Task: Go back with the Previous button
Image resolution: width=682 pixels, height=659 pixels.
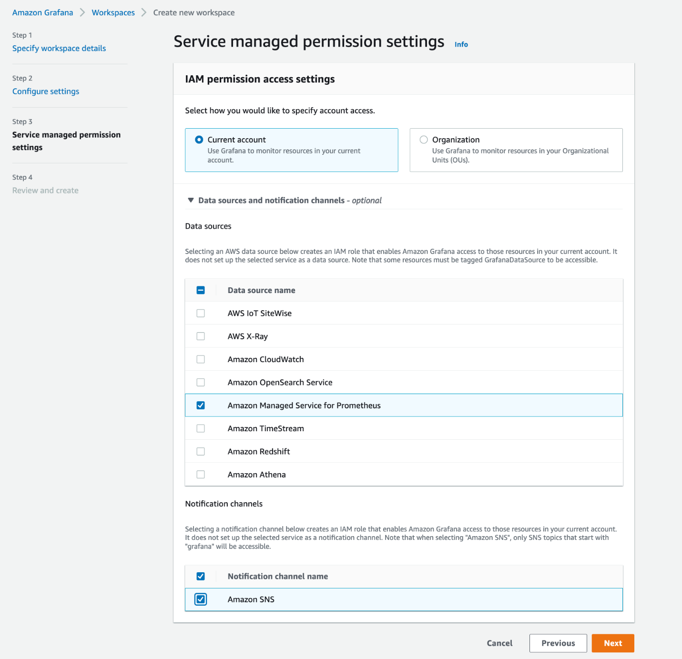Action: tap(558, 643)
